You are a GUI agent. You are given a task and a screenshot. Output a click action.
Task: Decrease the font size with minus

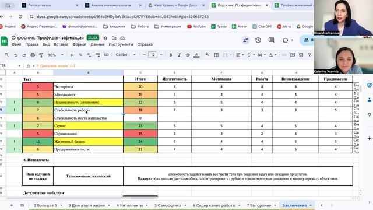pos(144,55)
